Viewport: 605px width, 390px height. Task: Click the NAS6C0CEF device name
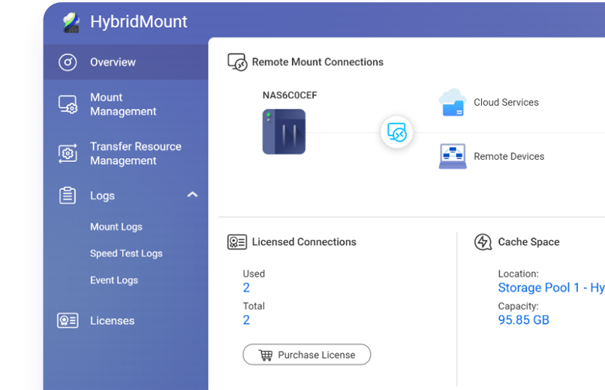pos(290,95)
